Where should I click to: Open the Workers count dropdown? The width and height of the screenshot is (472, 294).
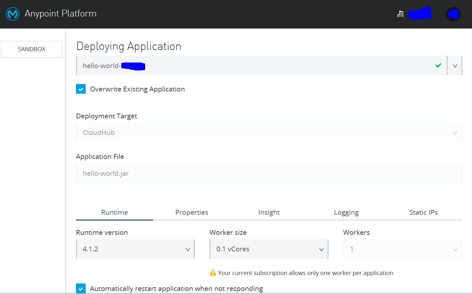click(402, 249)
